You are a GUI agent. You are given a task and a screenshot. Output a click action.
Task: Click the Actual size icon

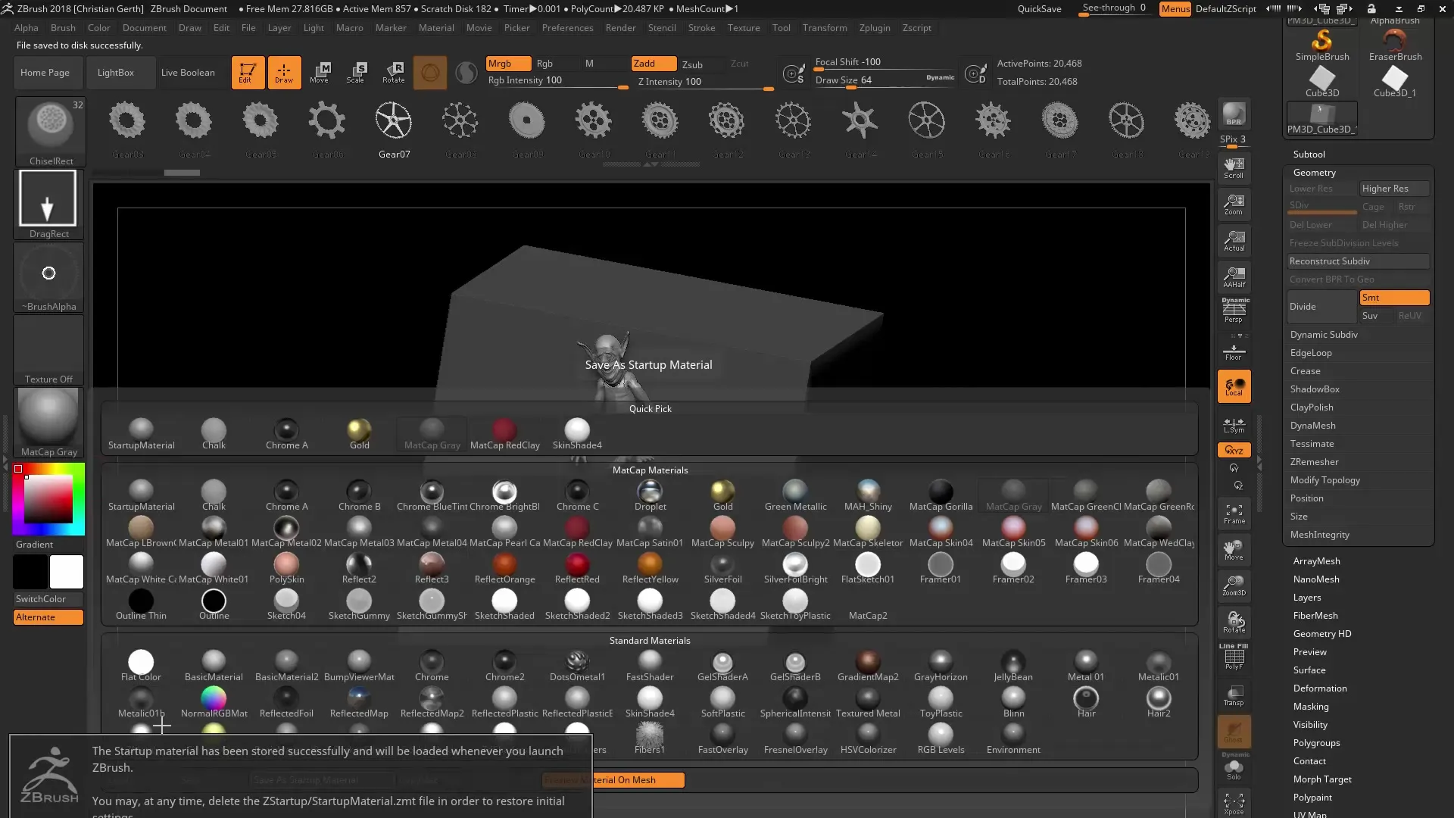pos(1234,241)
